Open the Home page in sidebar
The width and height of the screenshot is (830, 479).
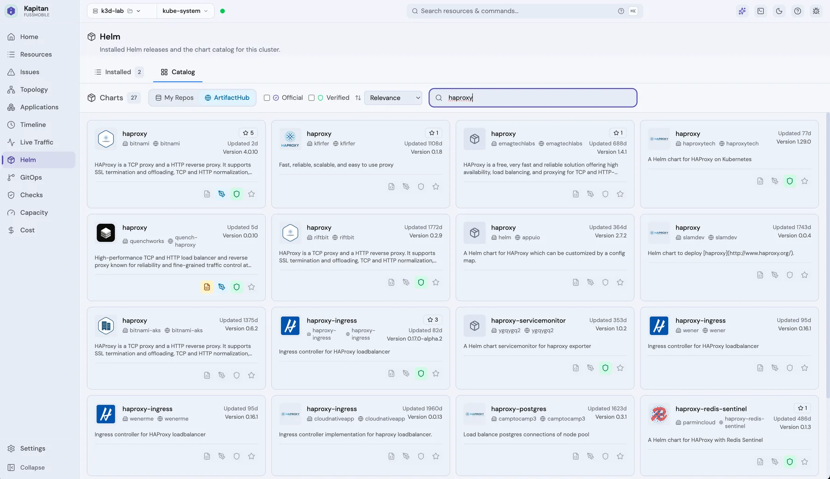(x=39, y=37)
